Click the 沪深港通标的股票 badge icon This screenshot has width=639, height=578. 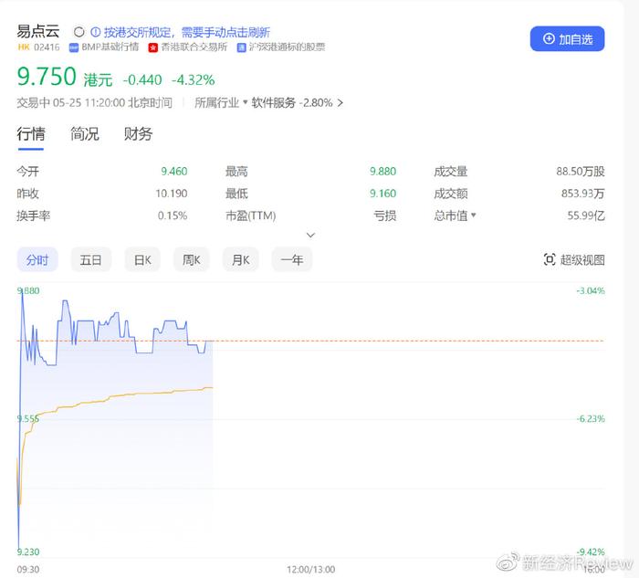click(x=241, y=47)
